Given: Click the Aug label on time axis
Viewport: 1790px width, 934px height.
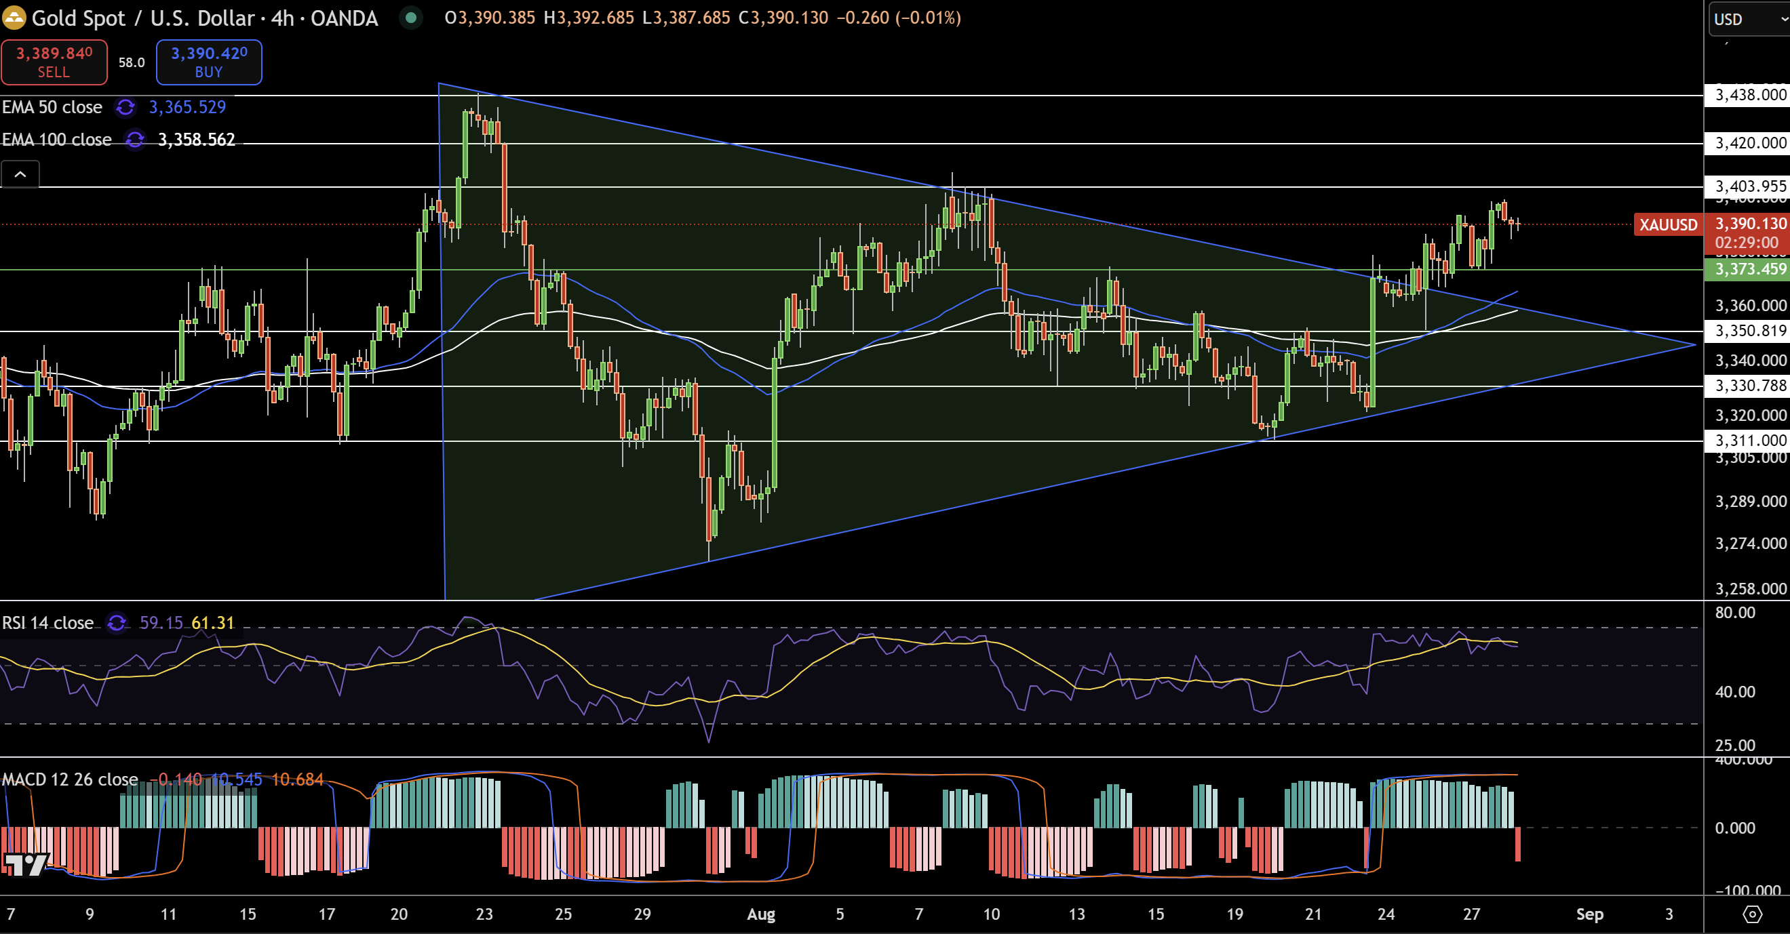Looking at the screenshot, I should click(x=761, y=914).
